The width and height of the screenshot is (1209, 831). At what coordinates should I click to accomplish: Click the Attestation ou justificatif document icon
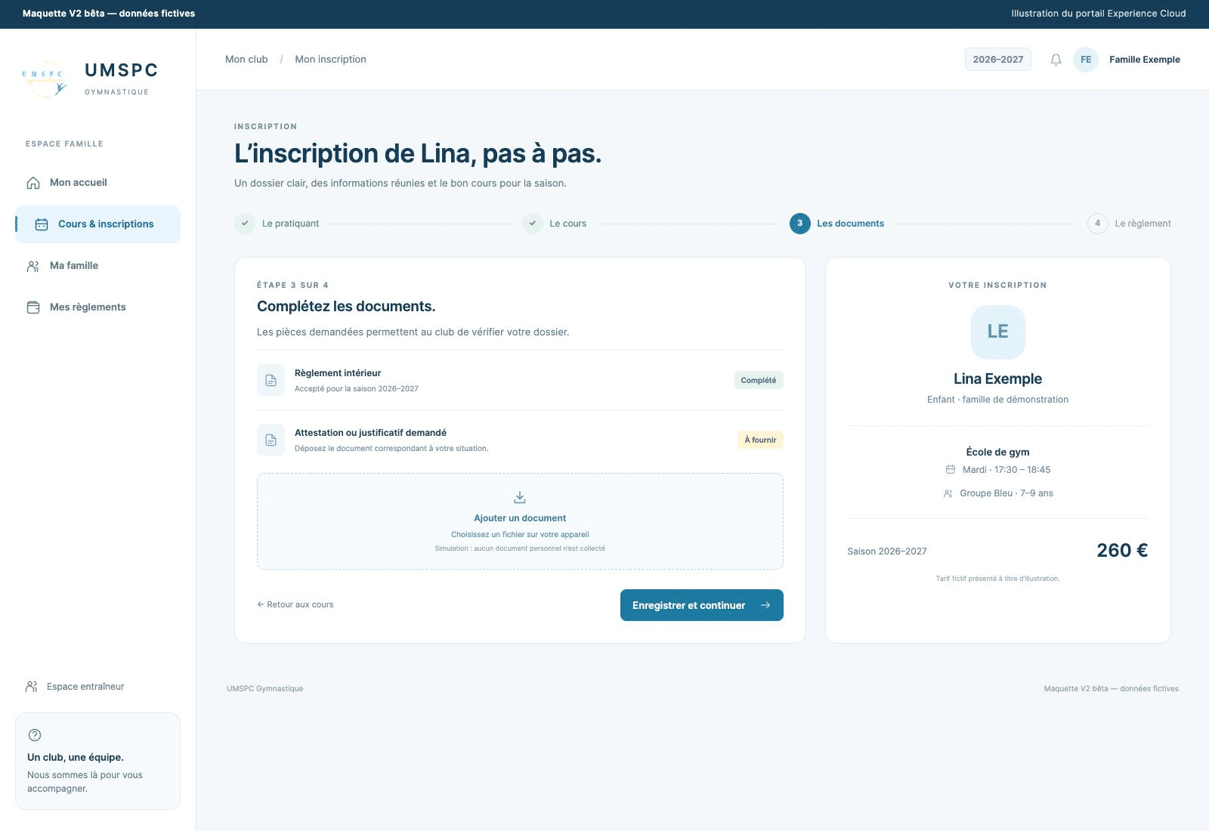click(271, 440)
